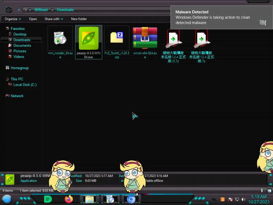Open the Action Center flag icon
This screenshot has height=205, width=273.
coord(230,199)
